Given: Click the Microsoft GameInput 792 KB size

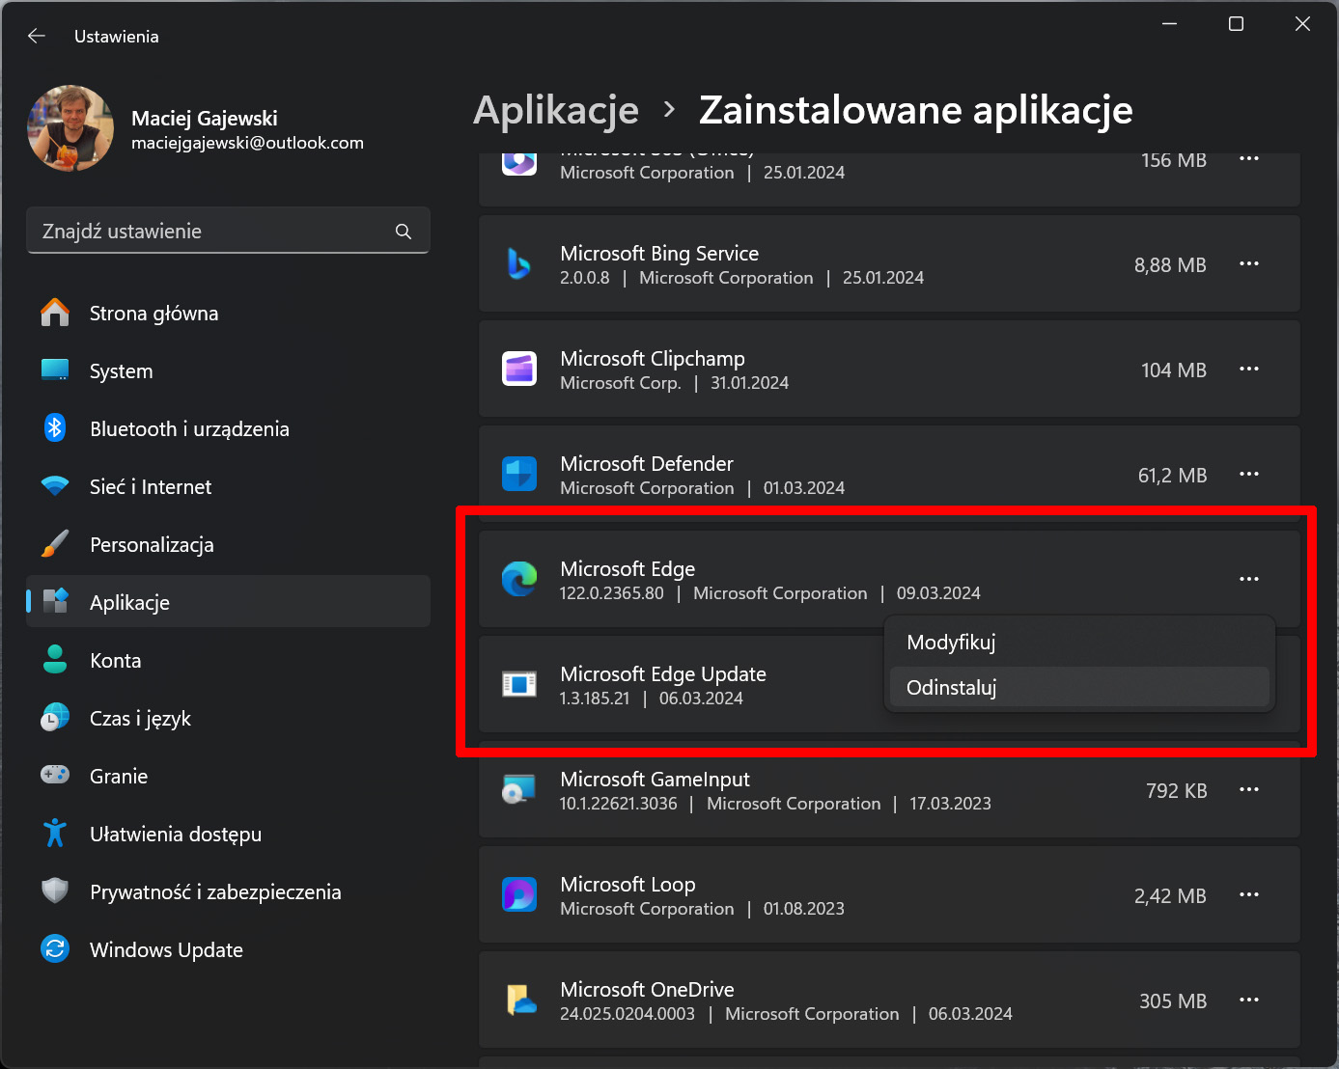Looking at the screenshot, I should pyautogui.click(x=1177, y=790).
